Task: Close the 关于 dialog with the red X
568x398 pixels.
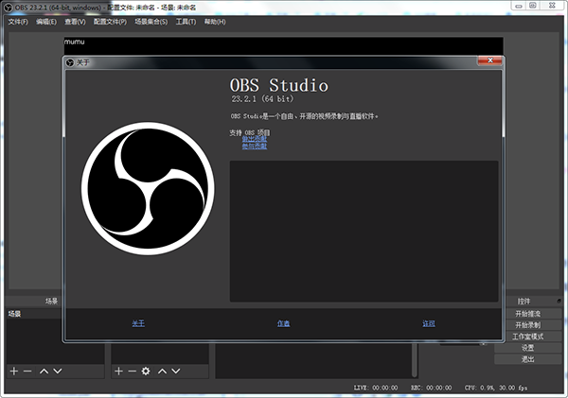Action: (x=489, y=61)
